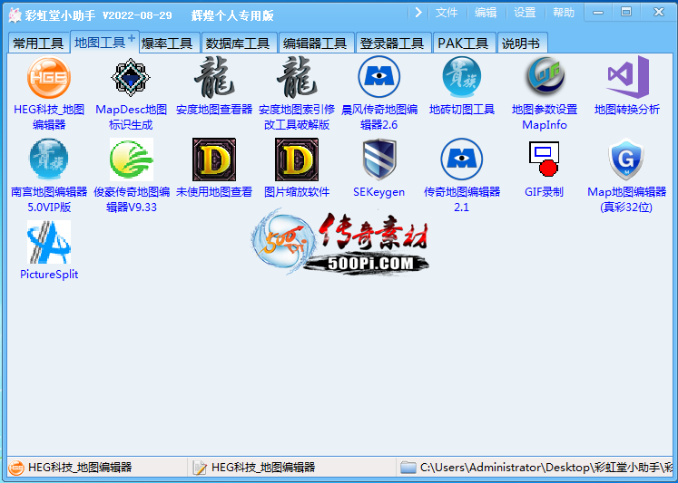Image resolution: width=678 pixels, height=483 pixels.
Task: Start the GIF录制 recorder icon
Action: 545,159
